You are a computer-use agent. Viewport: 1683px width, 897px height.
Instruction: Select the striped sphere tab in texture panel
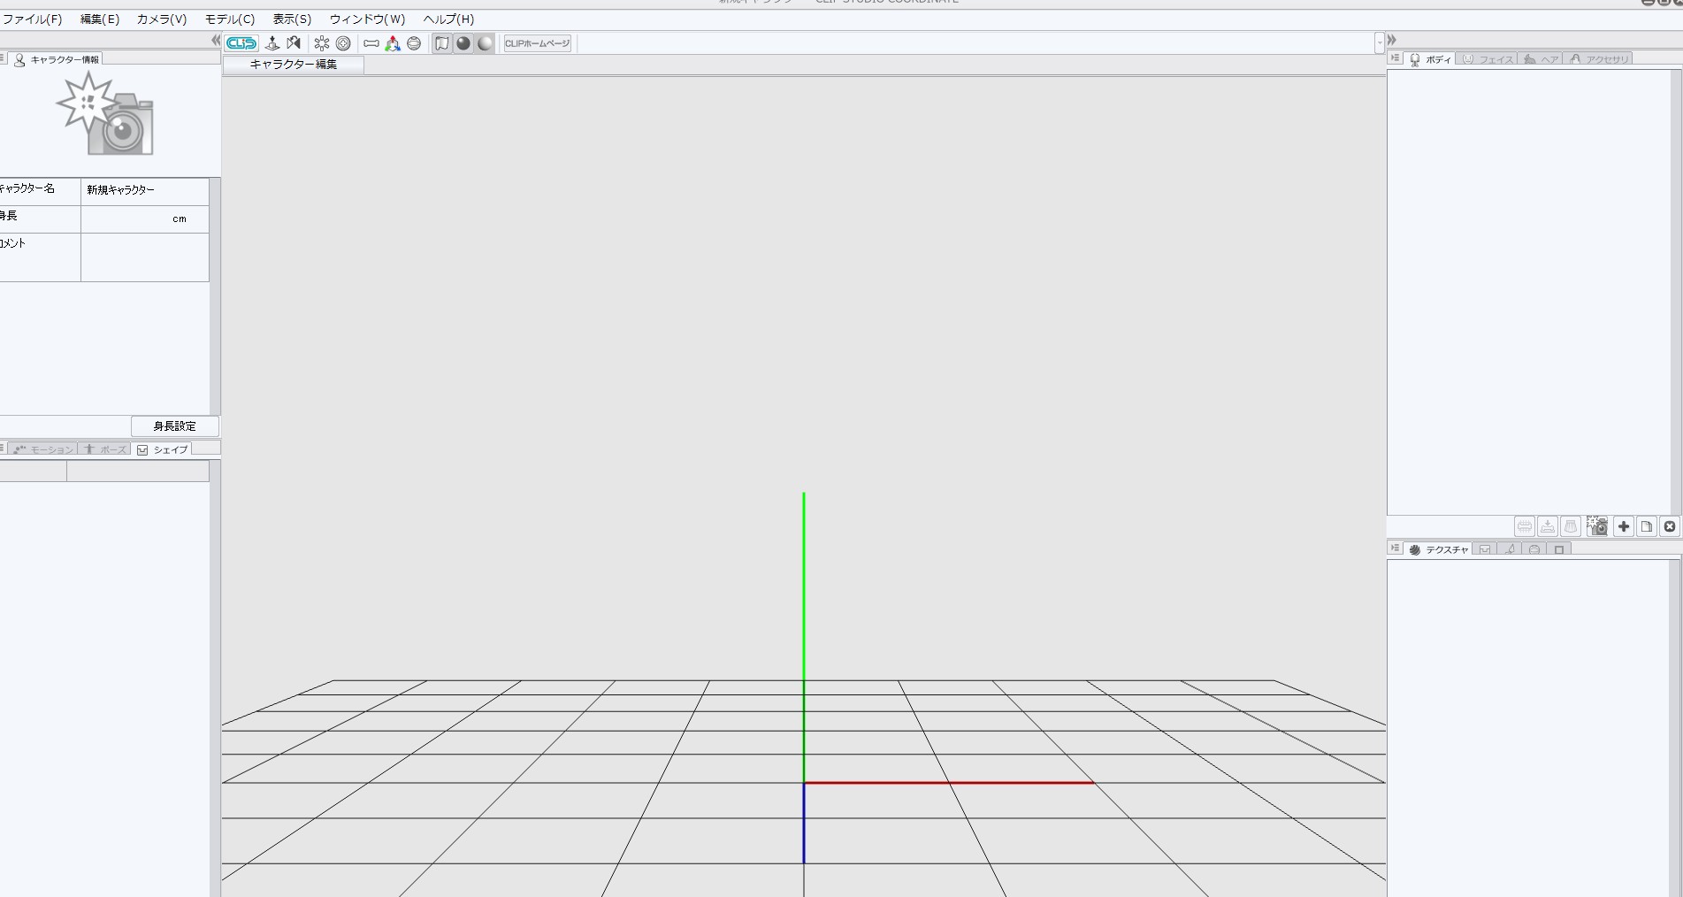1534,549
